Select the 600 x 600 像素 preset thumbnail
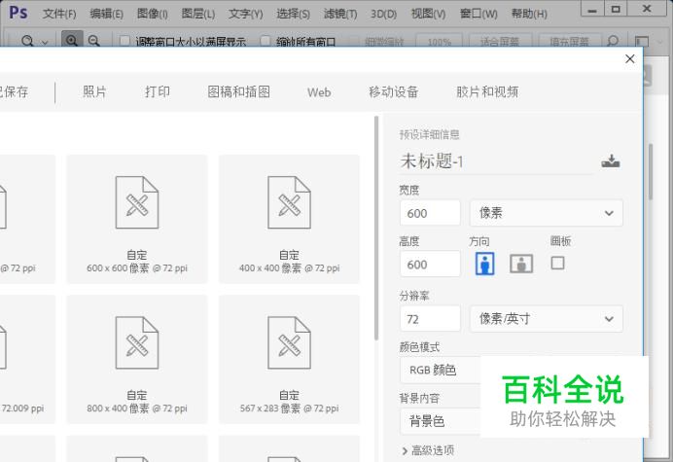This screenshot has width=673, height=462. tap(137, 219)
